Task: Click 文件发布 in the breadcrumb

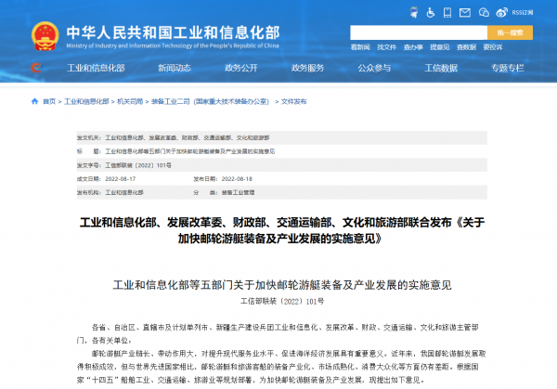Action: (293, 101)
